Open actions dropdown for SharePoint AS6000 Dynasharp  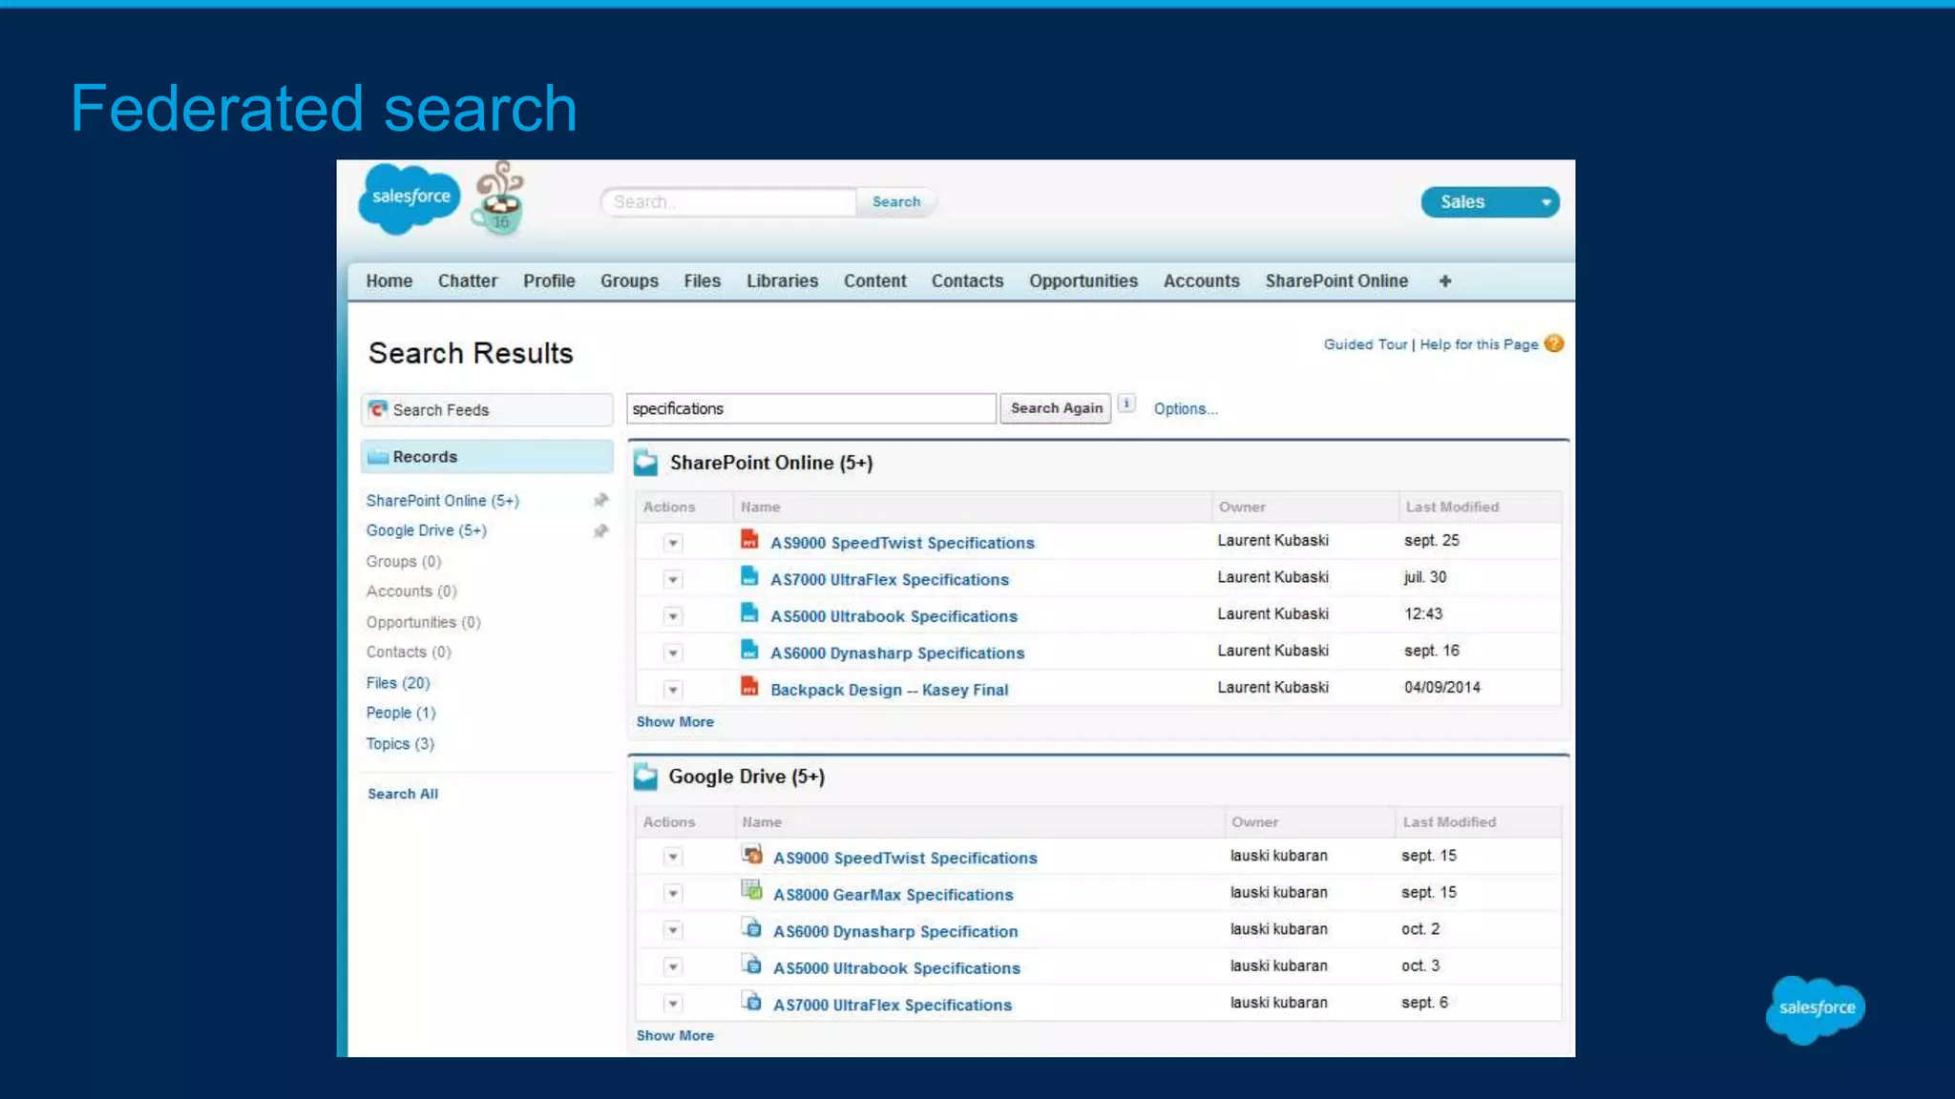673,653
